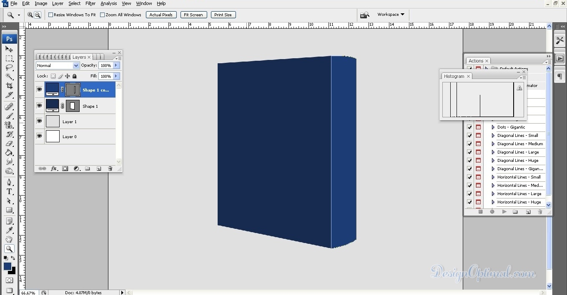567x295 pixels.
Task: Add a layer mask in the Layers panel
Action: pyautogui.click(x=65, y=169)
